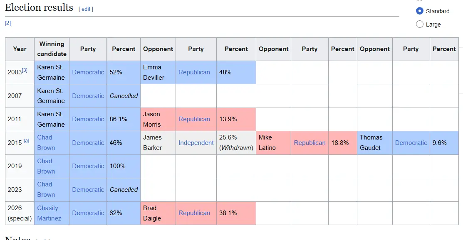Viewport: 463px width, 240px height.
Task: Click Republican link for Brad Daigle
Action: point(194,213)
